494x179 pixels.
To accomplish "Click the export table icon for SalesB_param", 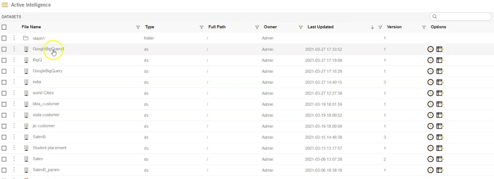I will pyautogui.click(x=440, y=170).
